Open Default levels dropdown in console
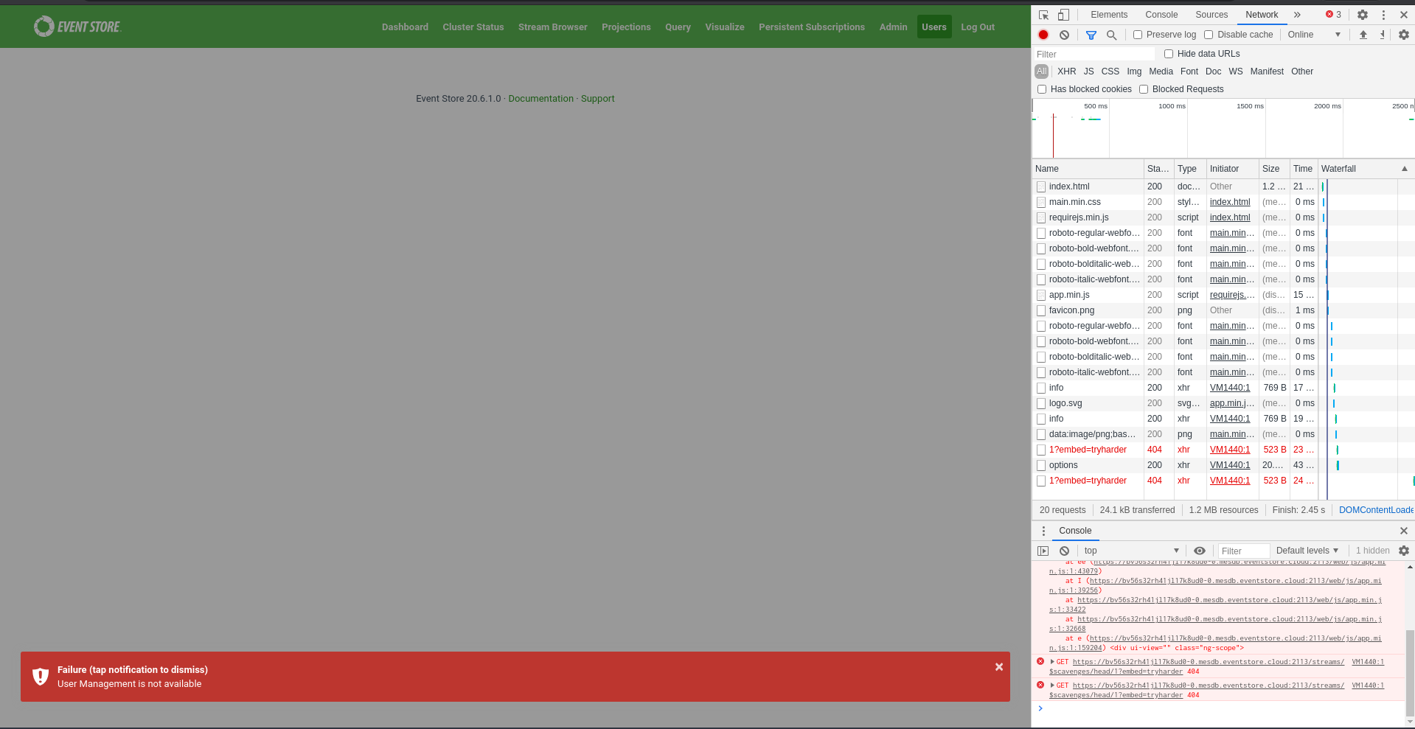 coord(1307,551)
